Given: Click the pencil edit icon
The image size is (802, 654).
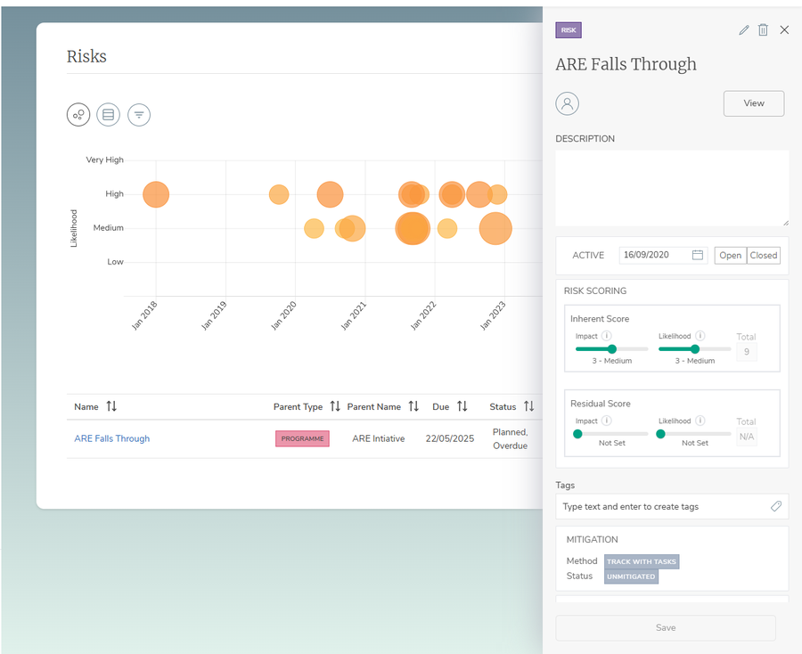Looking at the screenshot, I should 744,30.
